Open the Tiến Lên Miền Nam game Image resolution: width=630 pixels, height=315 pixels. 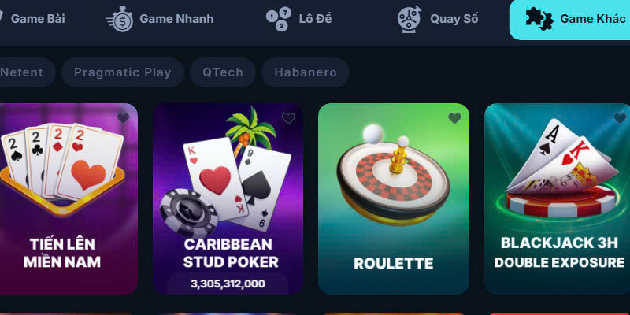click(x=69, y=199)
